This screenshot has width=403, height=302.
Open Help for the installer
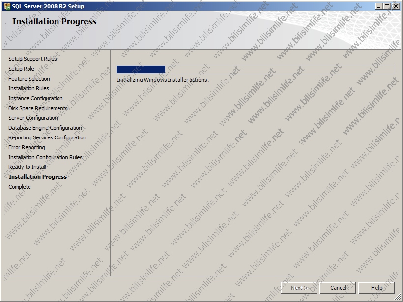click(x=376, y=288)
